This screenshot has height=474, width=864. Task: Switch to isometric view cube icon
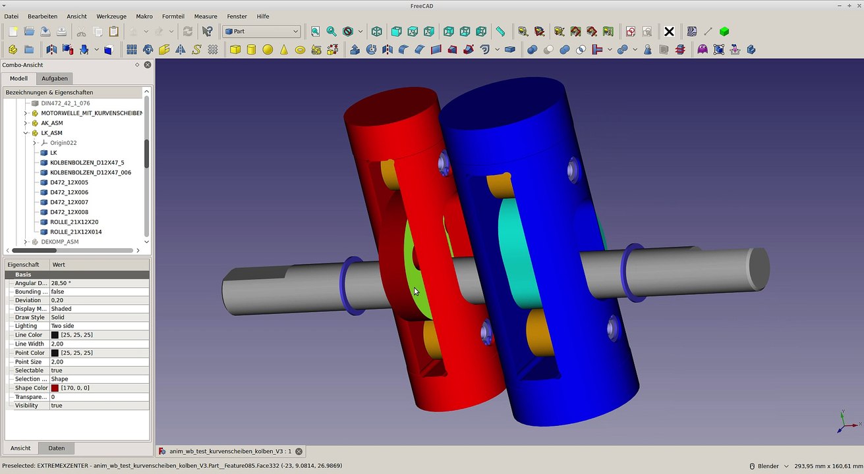377,32
